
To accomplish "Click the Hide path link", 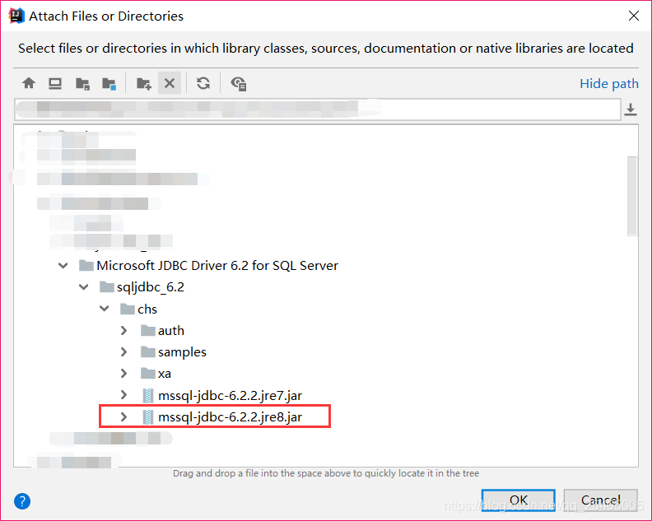I will (608, 84).
